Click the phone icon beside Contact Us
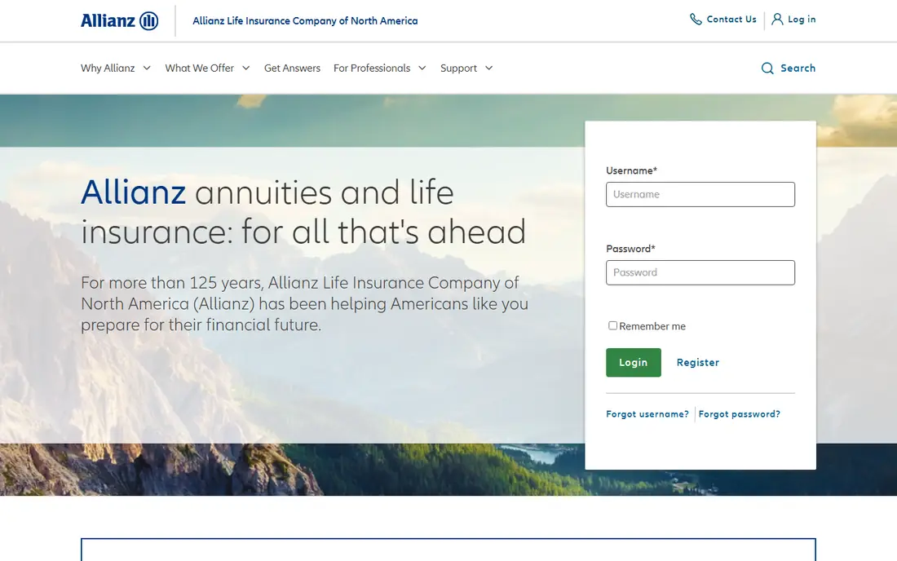 pos(696,20)
